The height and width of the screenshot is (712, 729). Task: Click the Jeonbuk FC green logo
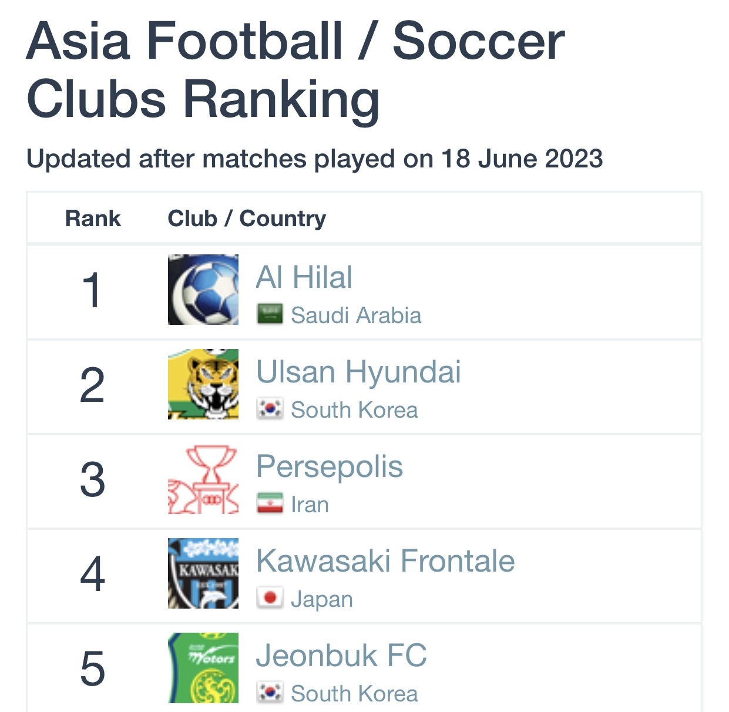(x=203, y=668)
